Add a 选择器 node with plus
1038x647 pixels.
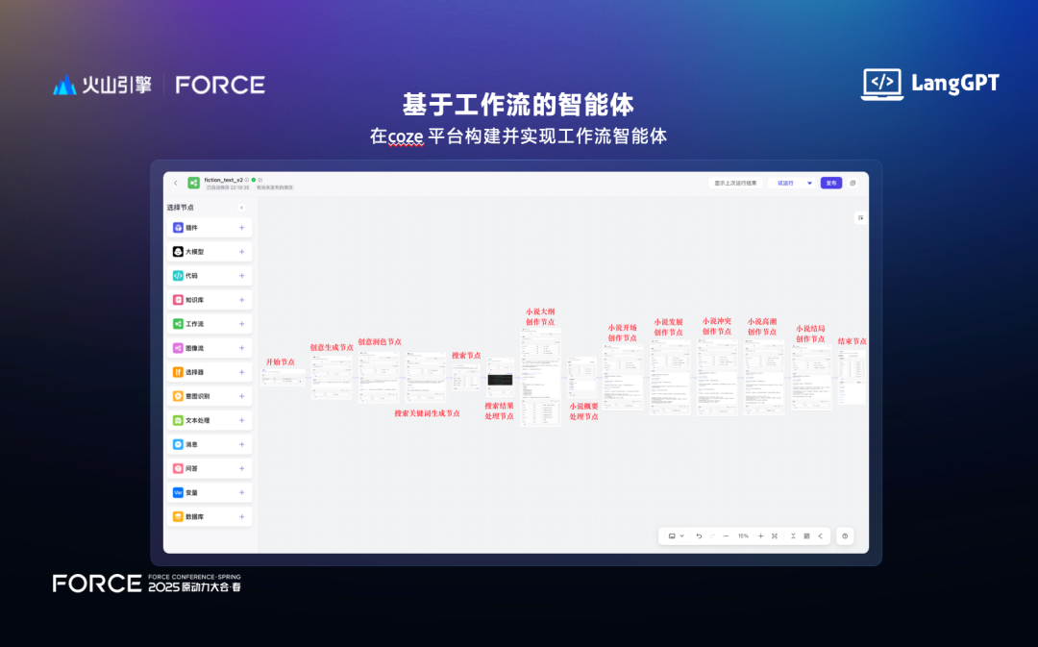241,372
